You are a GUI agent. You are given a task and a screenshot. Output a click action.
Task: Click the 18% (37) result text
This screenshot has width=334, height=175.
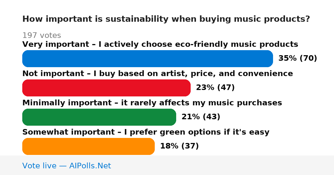pyautogui.click(x=180, y=146)
